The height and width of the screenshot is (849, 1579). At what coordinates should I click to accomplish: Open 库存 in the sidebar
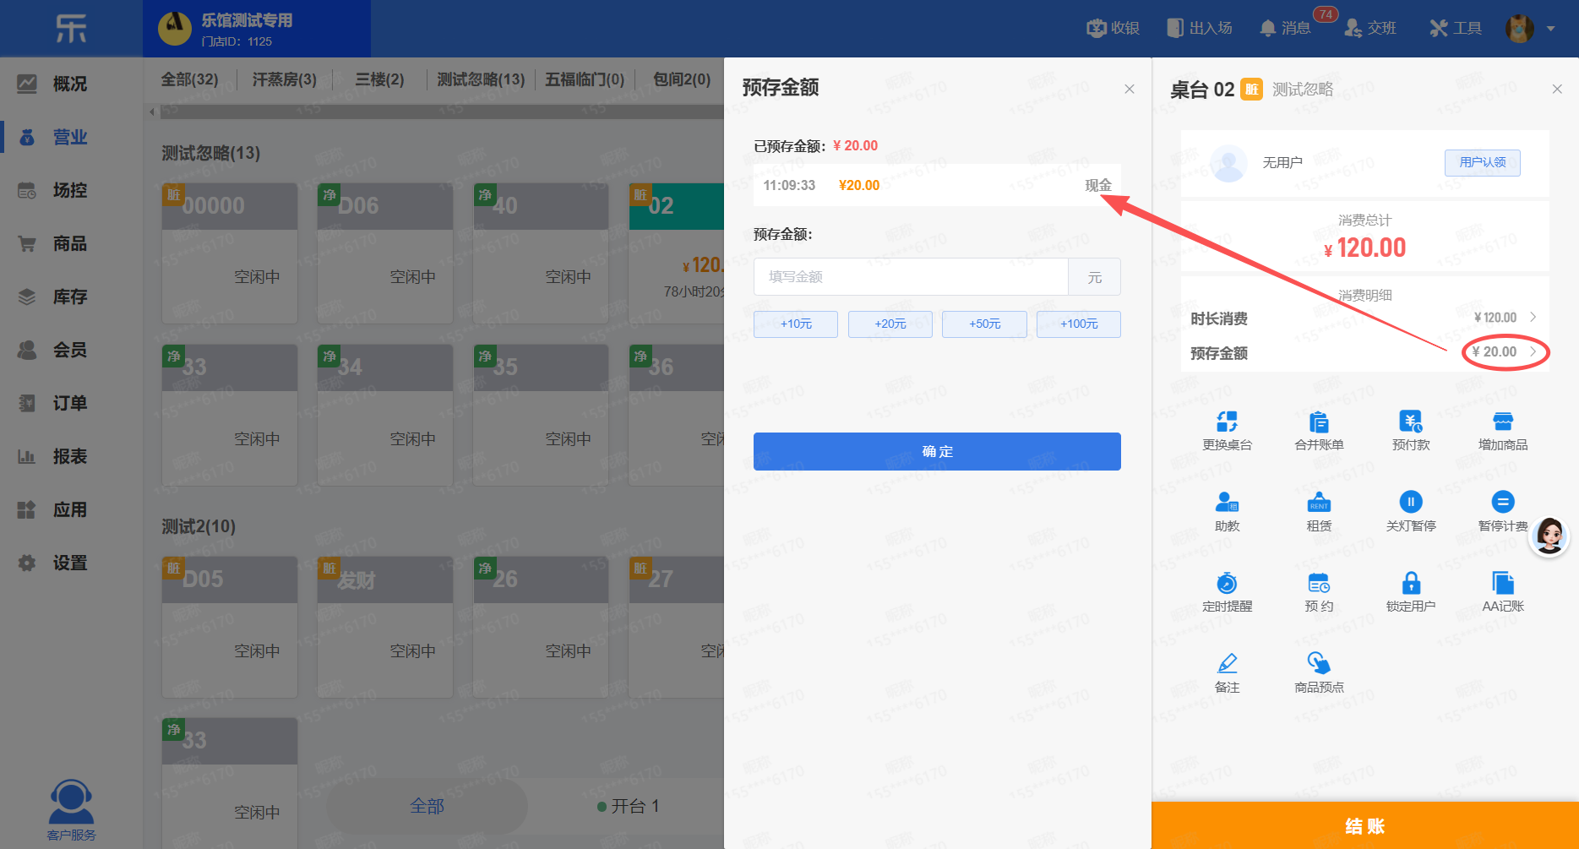(71, 297)
